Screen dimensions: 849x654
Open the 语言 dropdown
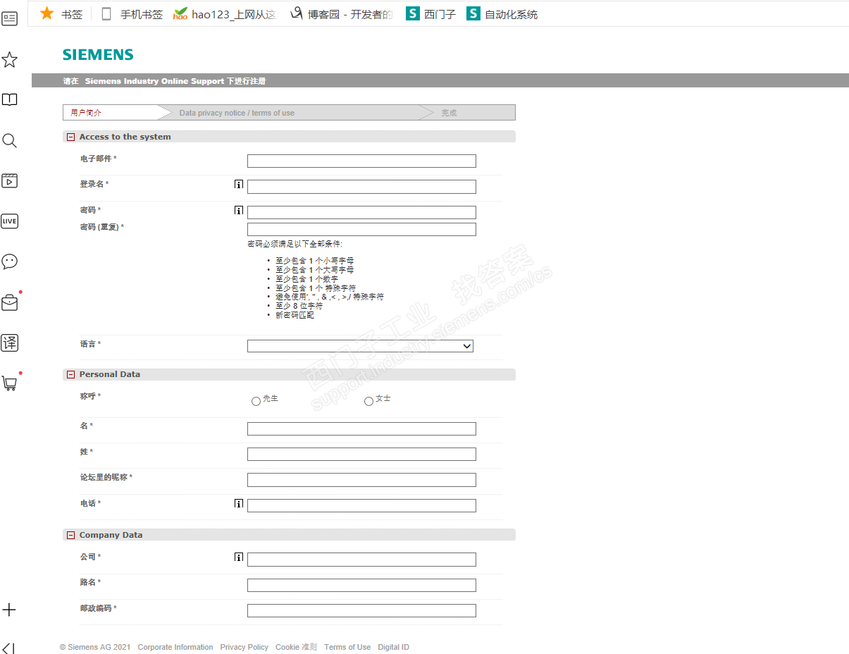(360, 346)
